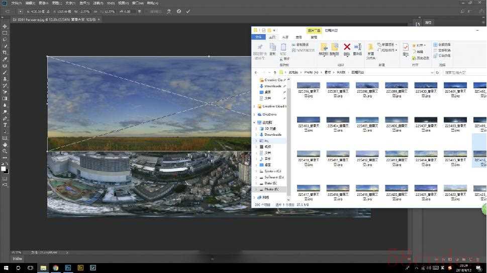
Task: Open File Explorer from the taskbar
Action: click(x=43, y=267)
